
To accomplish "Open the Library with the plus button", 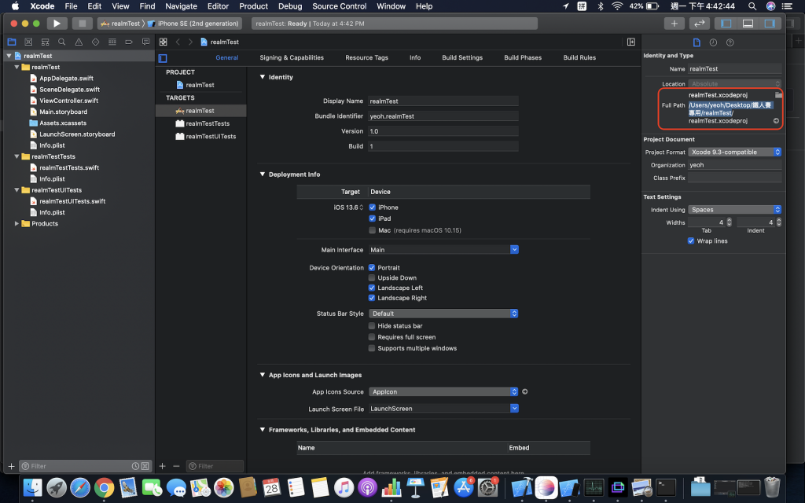I will pyautogui.click(x=674, y=24).
